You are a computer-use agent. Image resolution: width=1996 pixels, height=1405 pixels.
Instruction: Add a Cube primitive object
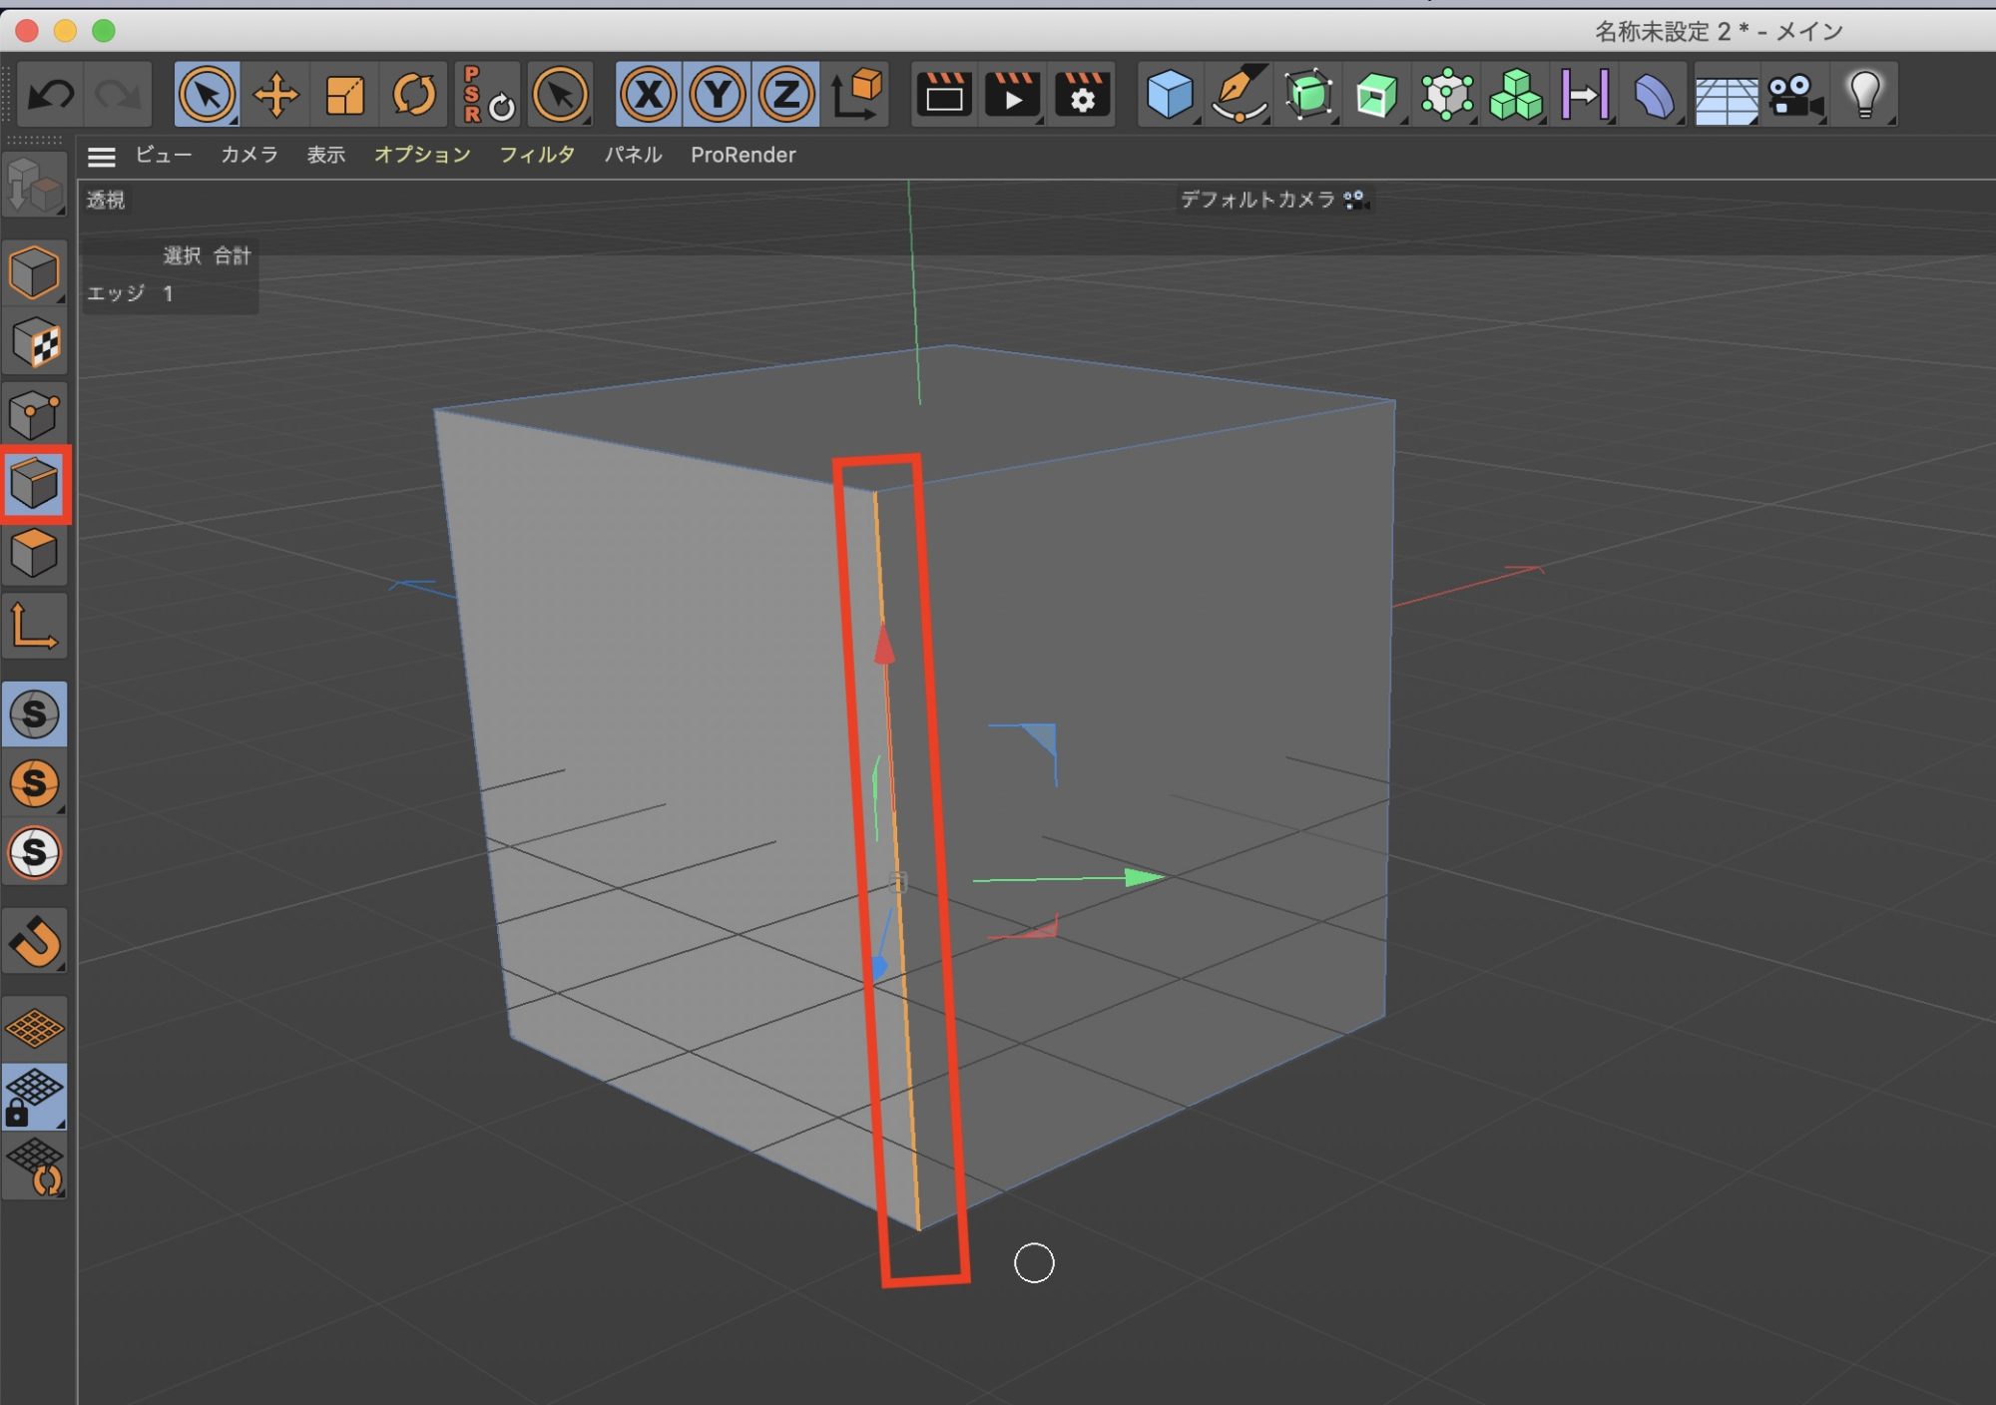coord(1169,96)
